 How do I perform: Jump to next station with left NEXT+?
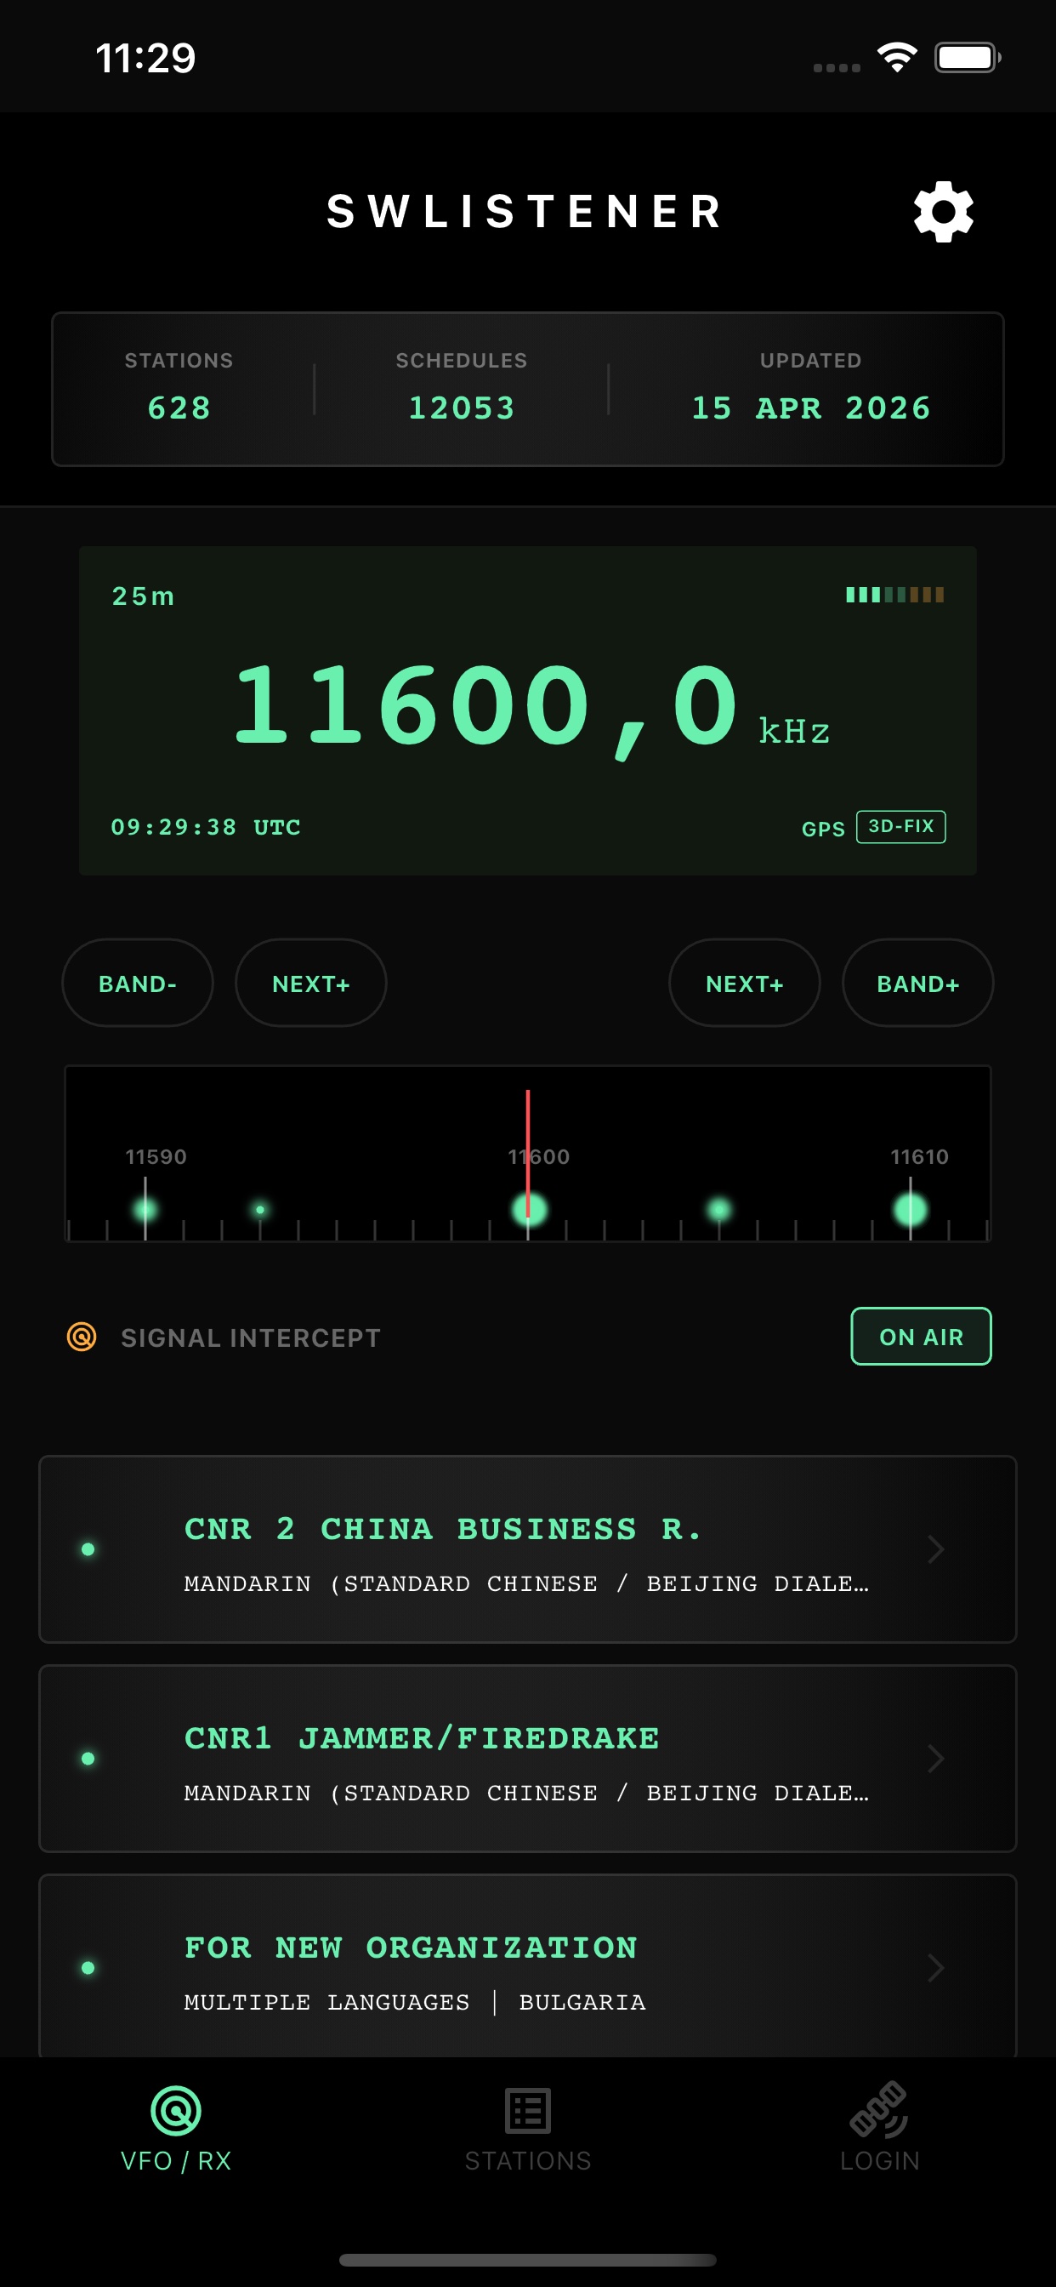coord(310,983)
